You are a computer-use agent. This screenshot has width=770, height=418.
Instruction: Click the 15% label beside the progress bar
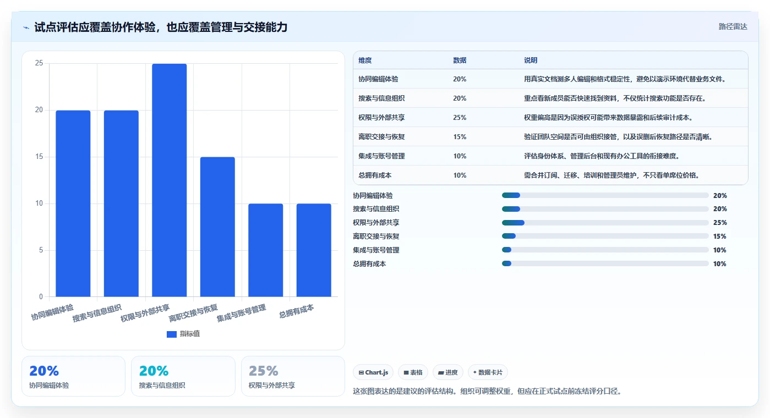720,237
